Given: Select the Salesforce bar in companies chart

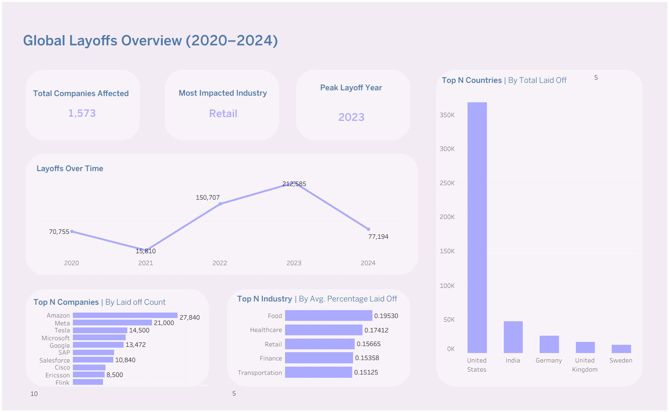Looking at the screenshot, I should (x=93, y=360).
